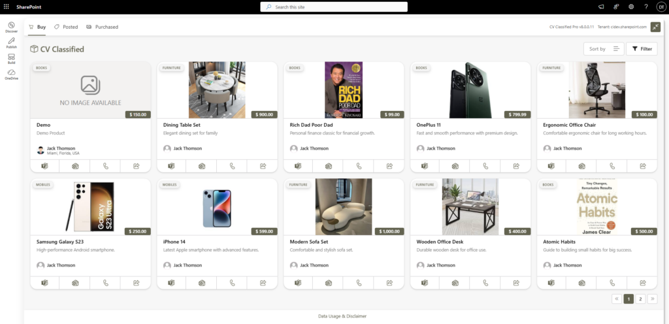Click the $ 1,000.00 price tag
This screenshot has width=669, height=324.
pos(389,231)
